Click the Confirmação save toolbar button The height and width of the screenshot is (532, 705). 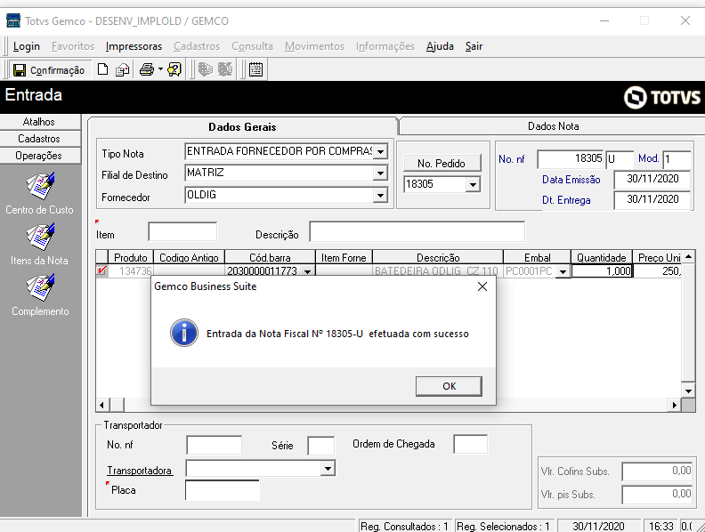pyautogui.click(x=49, y=70)
